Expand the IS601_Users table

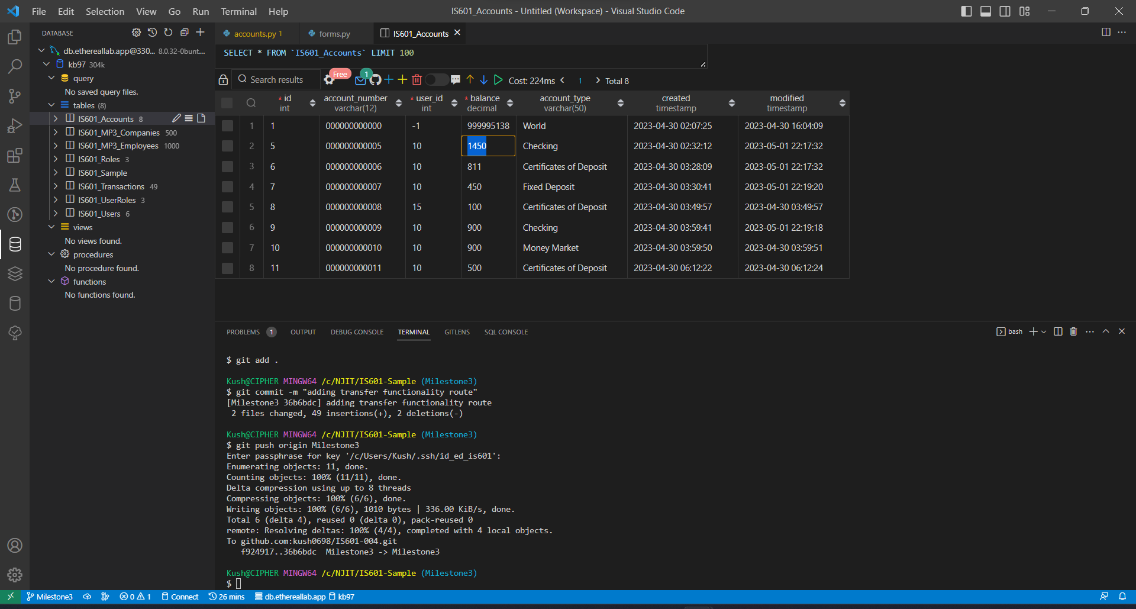56,214
